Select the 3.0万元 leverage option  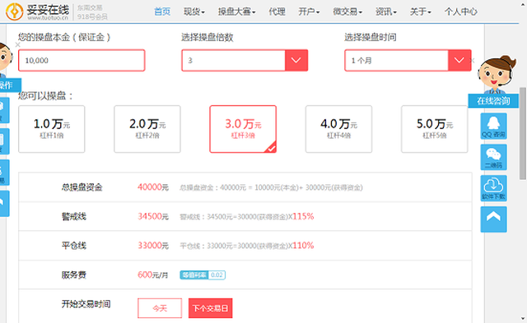coord(243,129)
